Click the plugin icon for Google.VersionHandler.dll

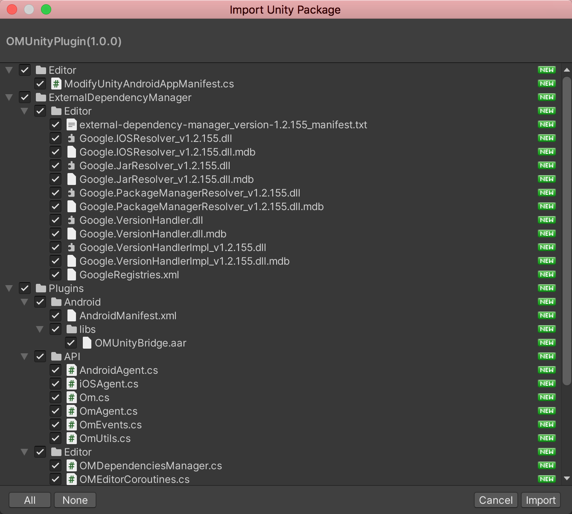coord(72,220)
